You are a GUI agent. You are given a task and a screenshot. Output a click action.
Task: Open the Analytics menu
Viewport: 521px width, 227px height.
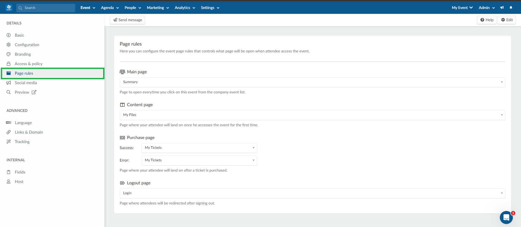[185, 8]
